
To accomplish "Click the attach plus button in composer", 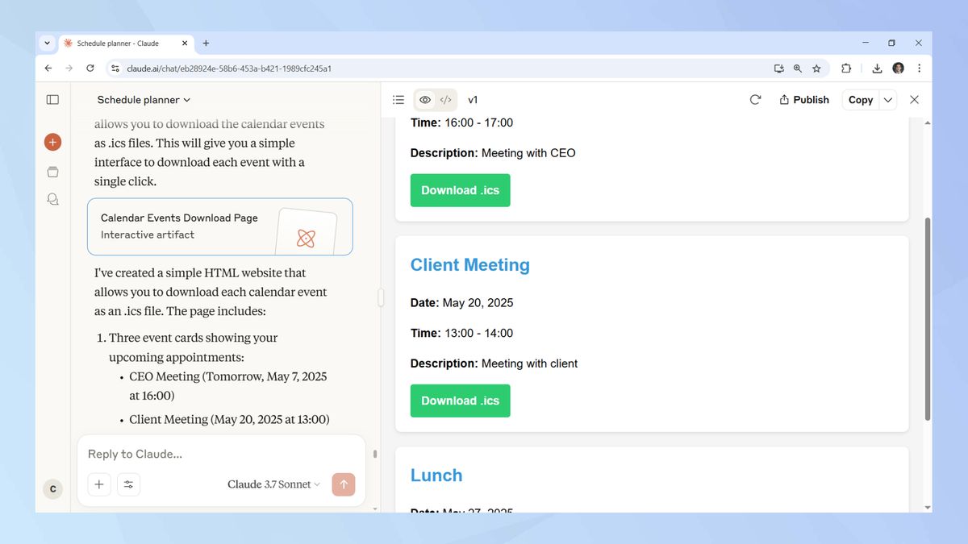I will [99, 484].
